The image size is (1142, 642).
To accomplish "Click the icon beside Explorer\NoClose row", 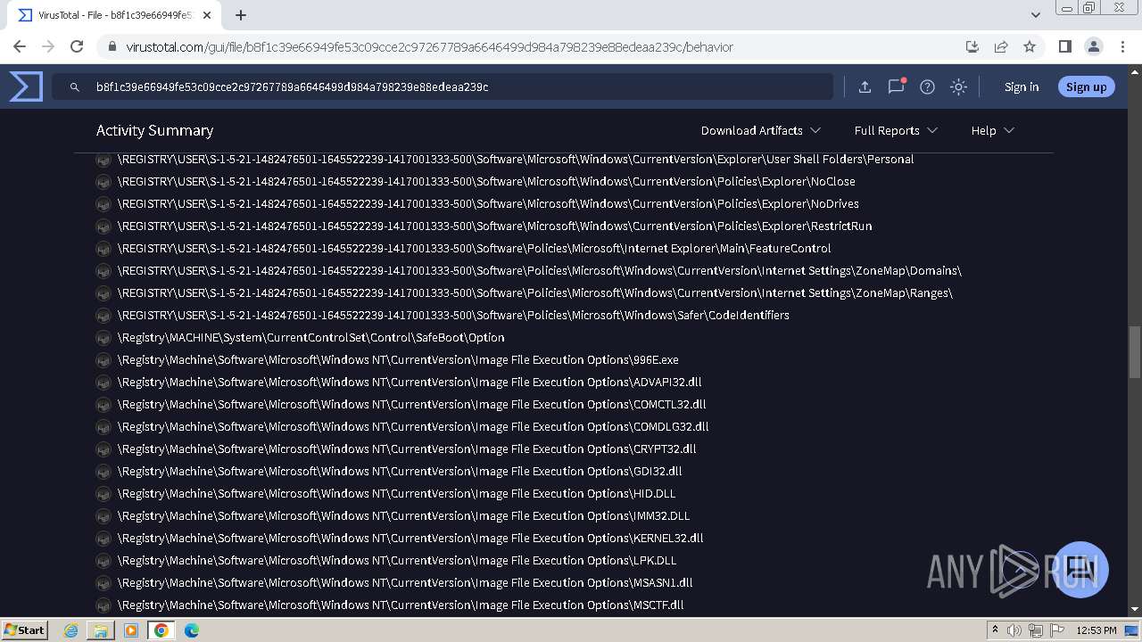I will 103,182.
